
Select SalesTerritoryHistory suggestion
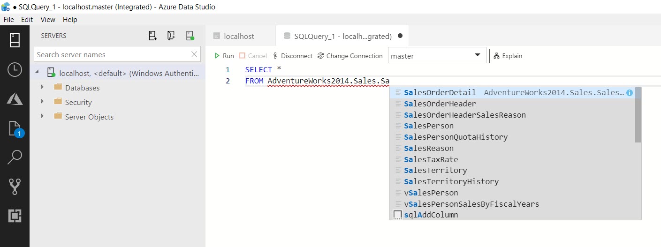click(x=512, y=182)
